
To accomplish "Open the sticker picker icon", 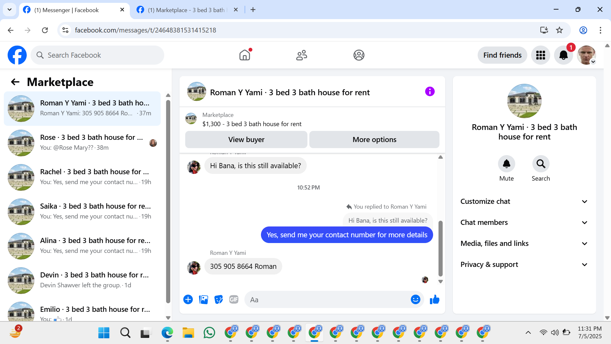I will [219, 300].
